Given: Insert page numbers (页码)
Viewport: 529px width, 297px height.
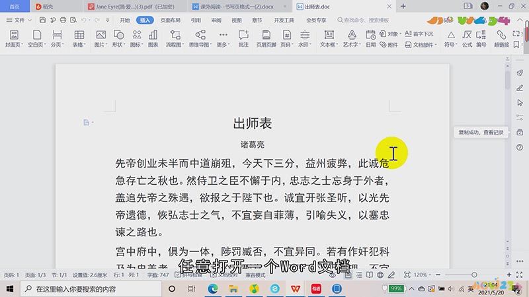Looking at the screenshot, I should coord(287,38).
